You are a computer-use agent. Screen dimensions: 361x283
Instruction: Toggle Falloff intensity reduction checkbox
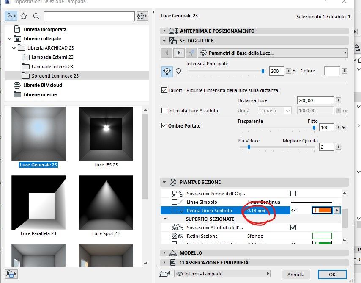(164, 90)
